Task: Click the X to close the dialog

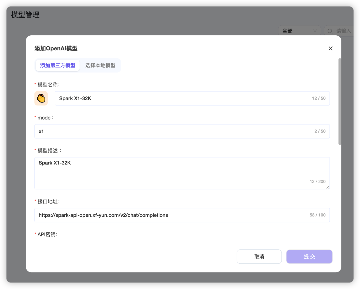Action: (330, 48)
